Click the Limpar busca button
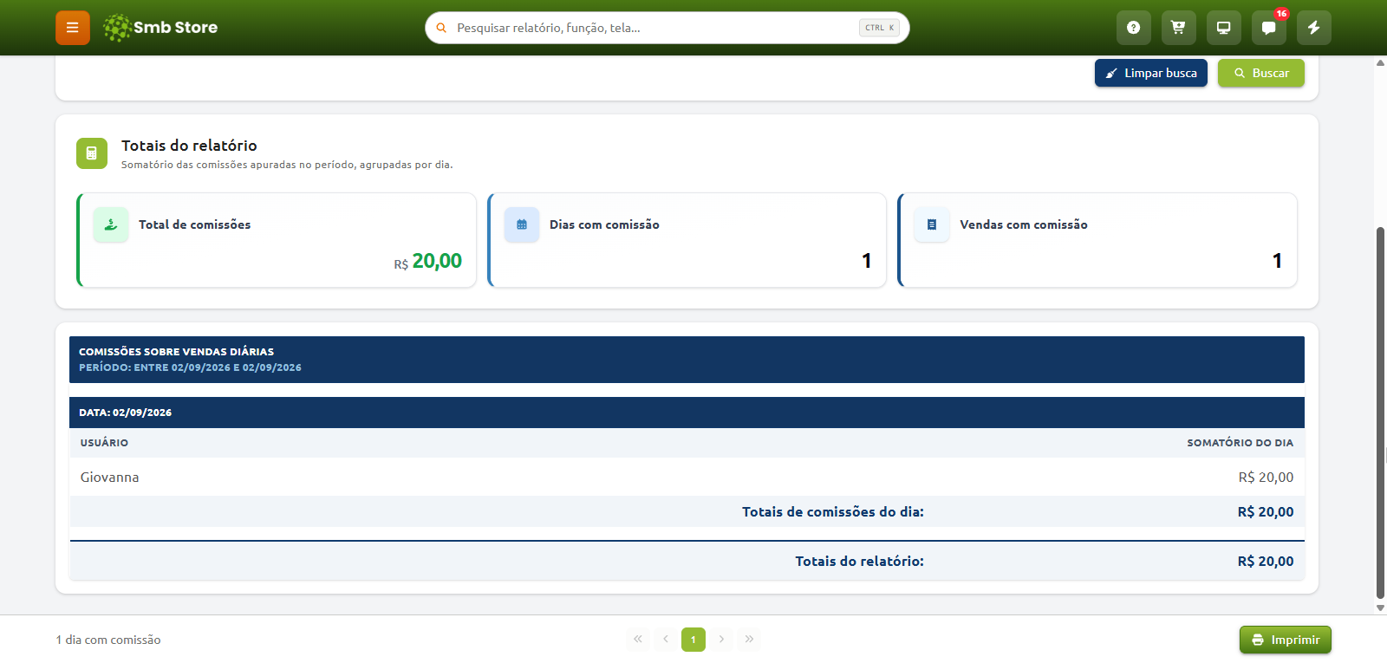Image resolution: width=1387 pixels, height=663 pixels. (x=1151, y=73)
